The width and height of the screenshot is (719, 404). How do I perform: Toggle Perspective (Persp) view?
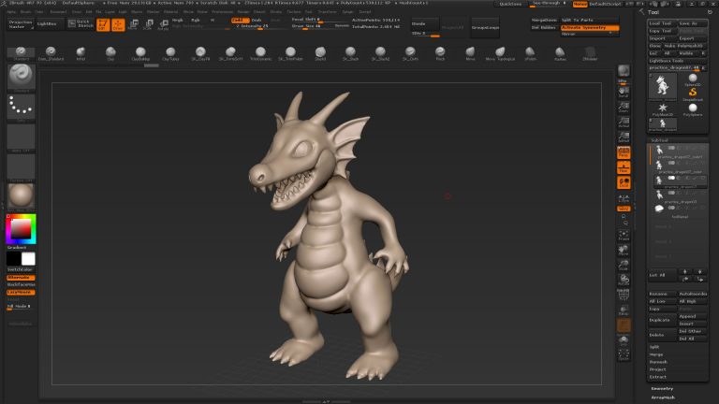(624, 152)
